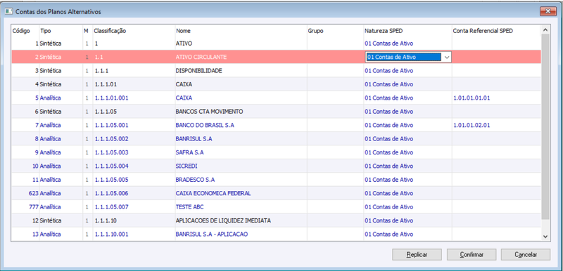
Task: Select the BANCOS CTA MOVIMENTO row
Action: [276, 112]
